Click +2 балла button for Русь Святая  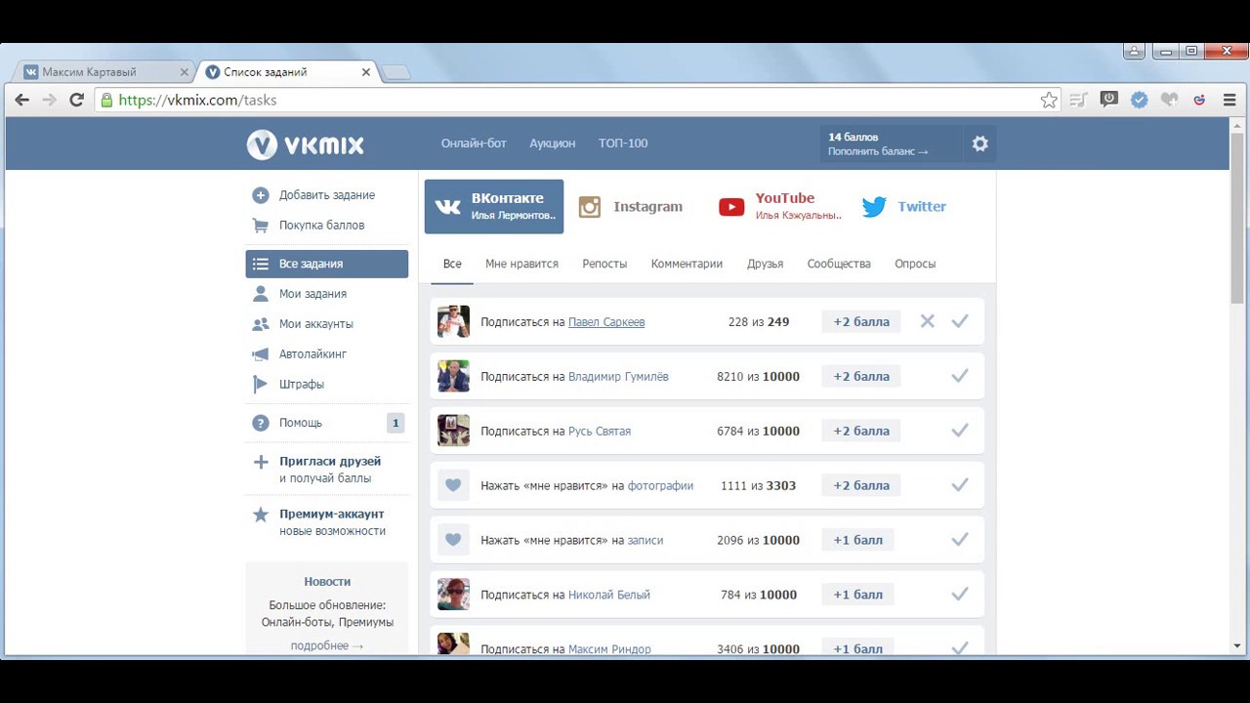coord(860,431)
